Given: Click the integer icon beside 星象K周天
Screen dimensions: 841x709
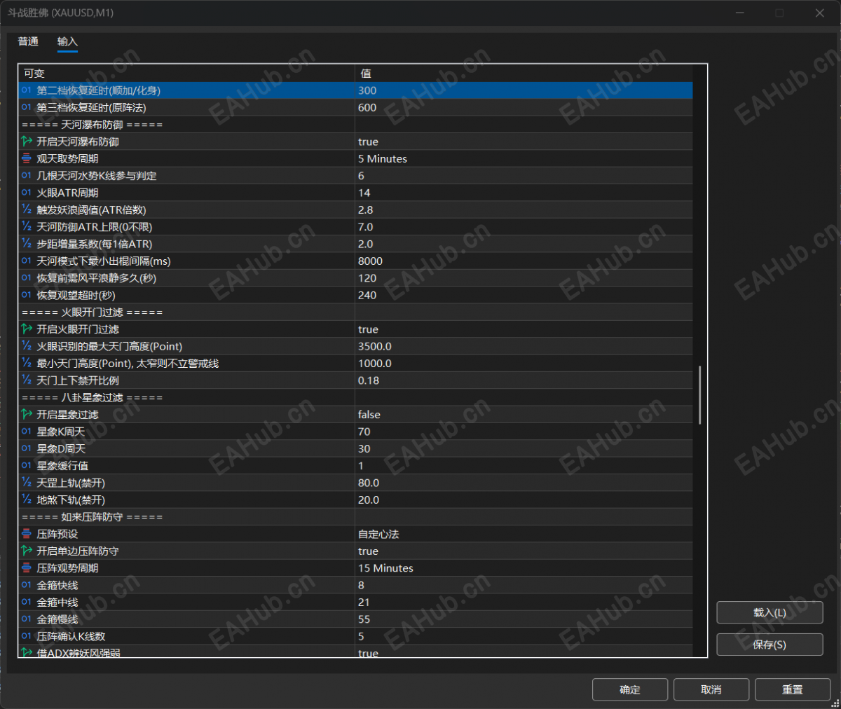Looking at the screenshot, I should click(27, 432).
